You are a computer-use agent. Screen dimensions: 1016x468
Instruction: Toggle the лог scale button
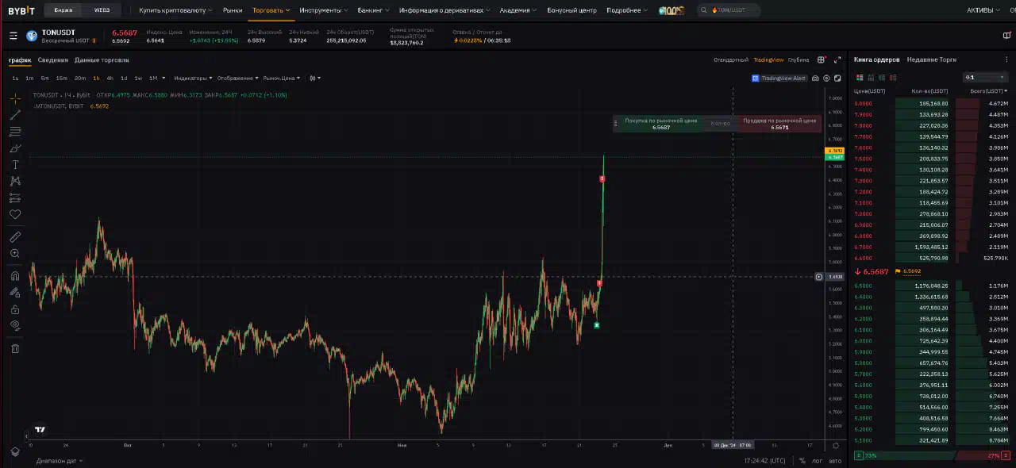818,461
